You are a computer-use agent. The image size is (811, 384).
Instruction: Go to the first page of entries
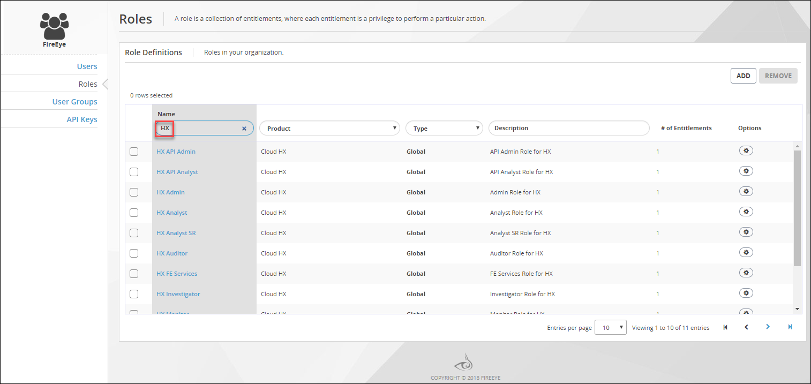tap(725, 327)
